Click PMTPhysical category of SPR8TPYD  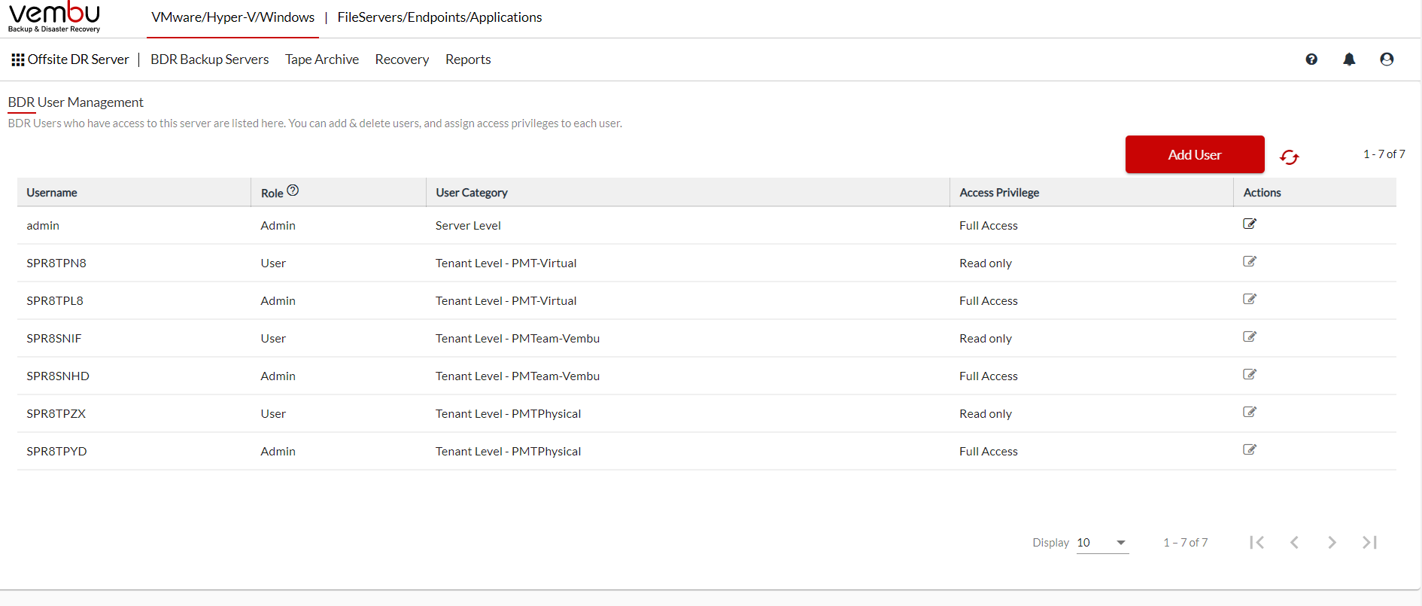pos(509,452)
